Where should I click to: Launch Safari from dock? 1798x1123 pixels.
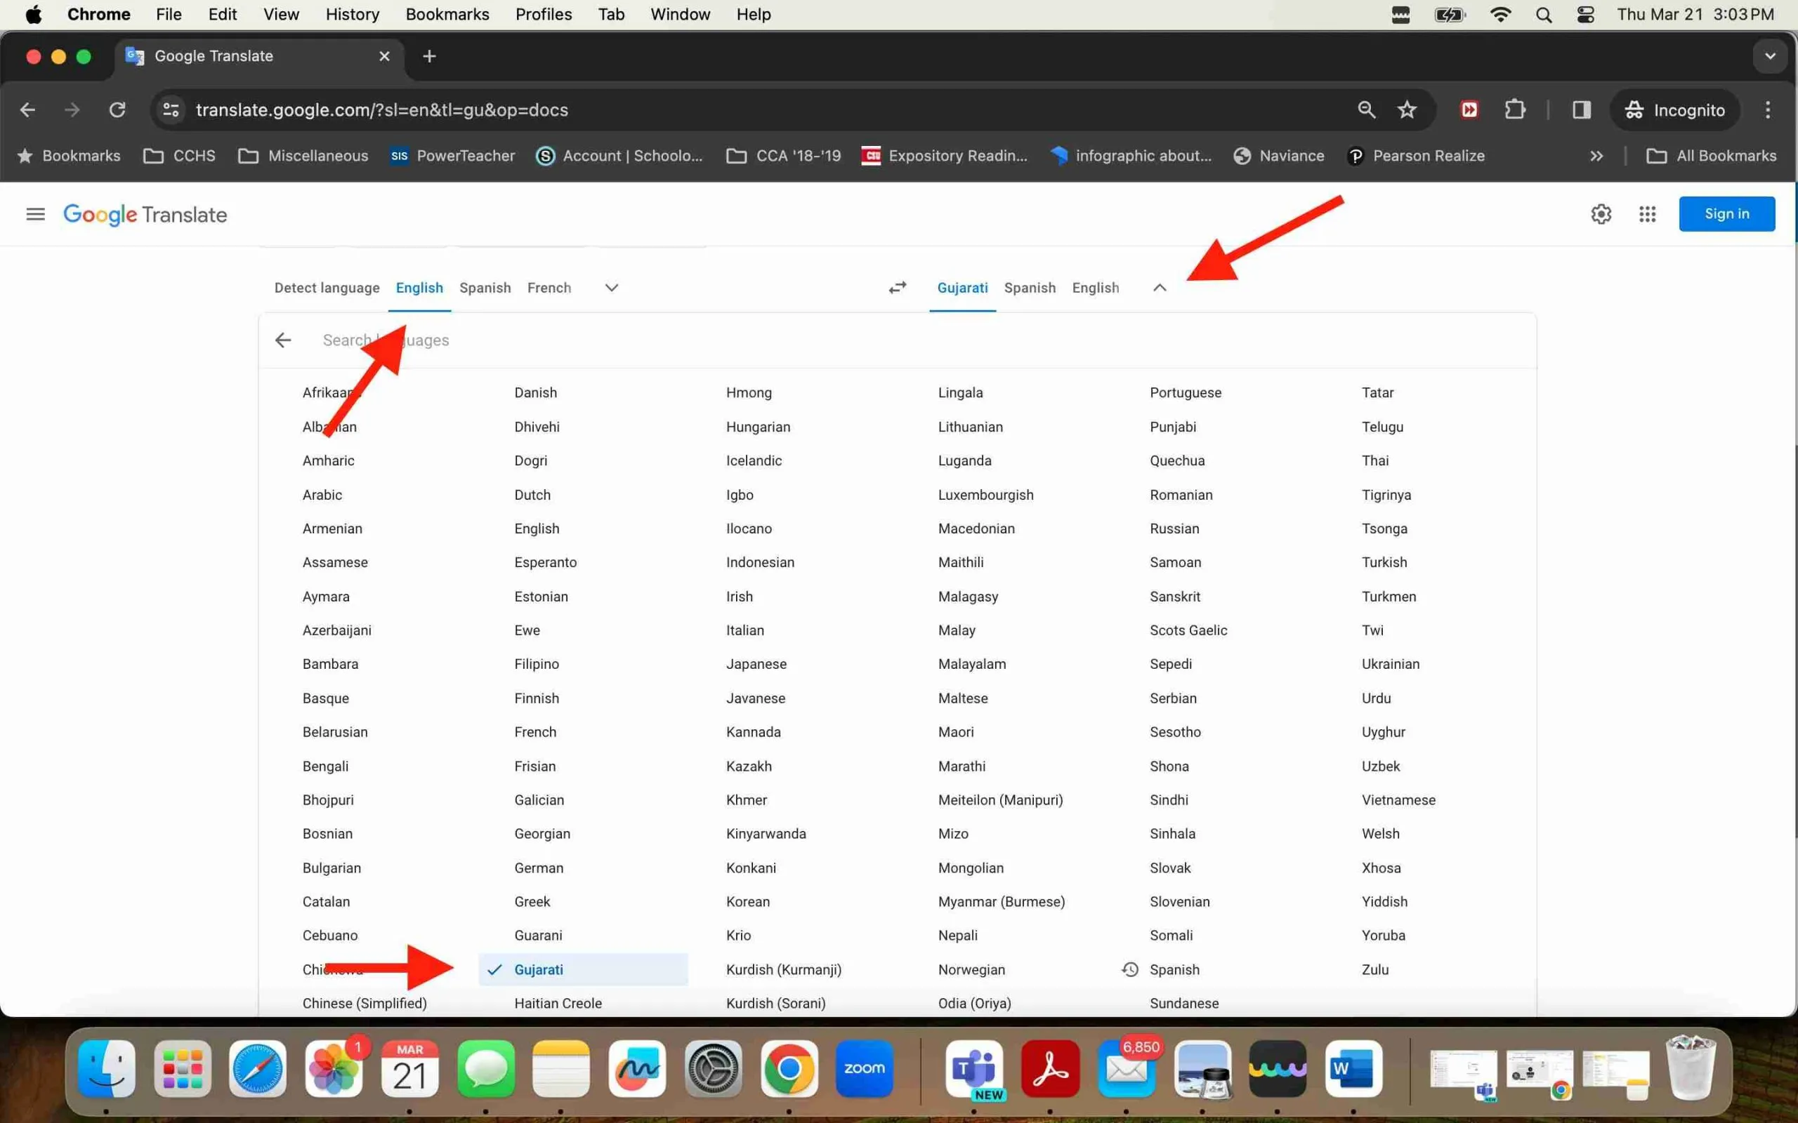click(x=258, y=1069)
